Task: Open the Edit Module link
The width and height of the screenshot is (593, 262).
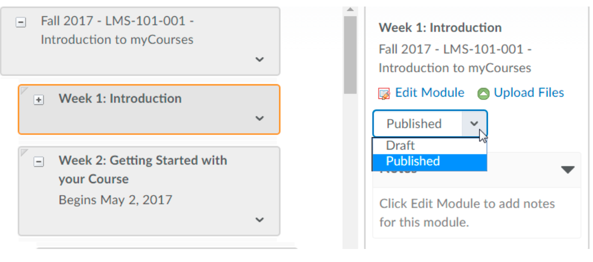Action: (429, 93)
